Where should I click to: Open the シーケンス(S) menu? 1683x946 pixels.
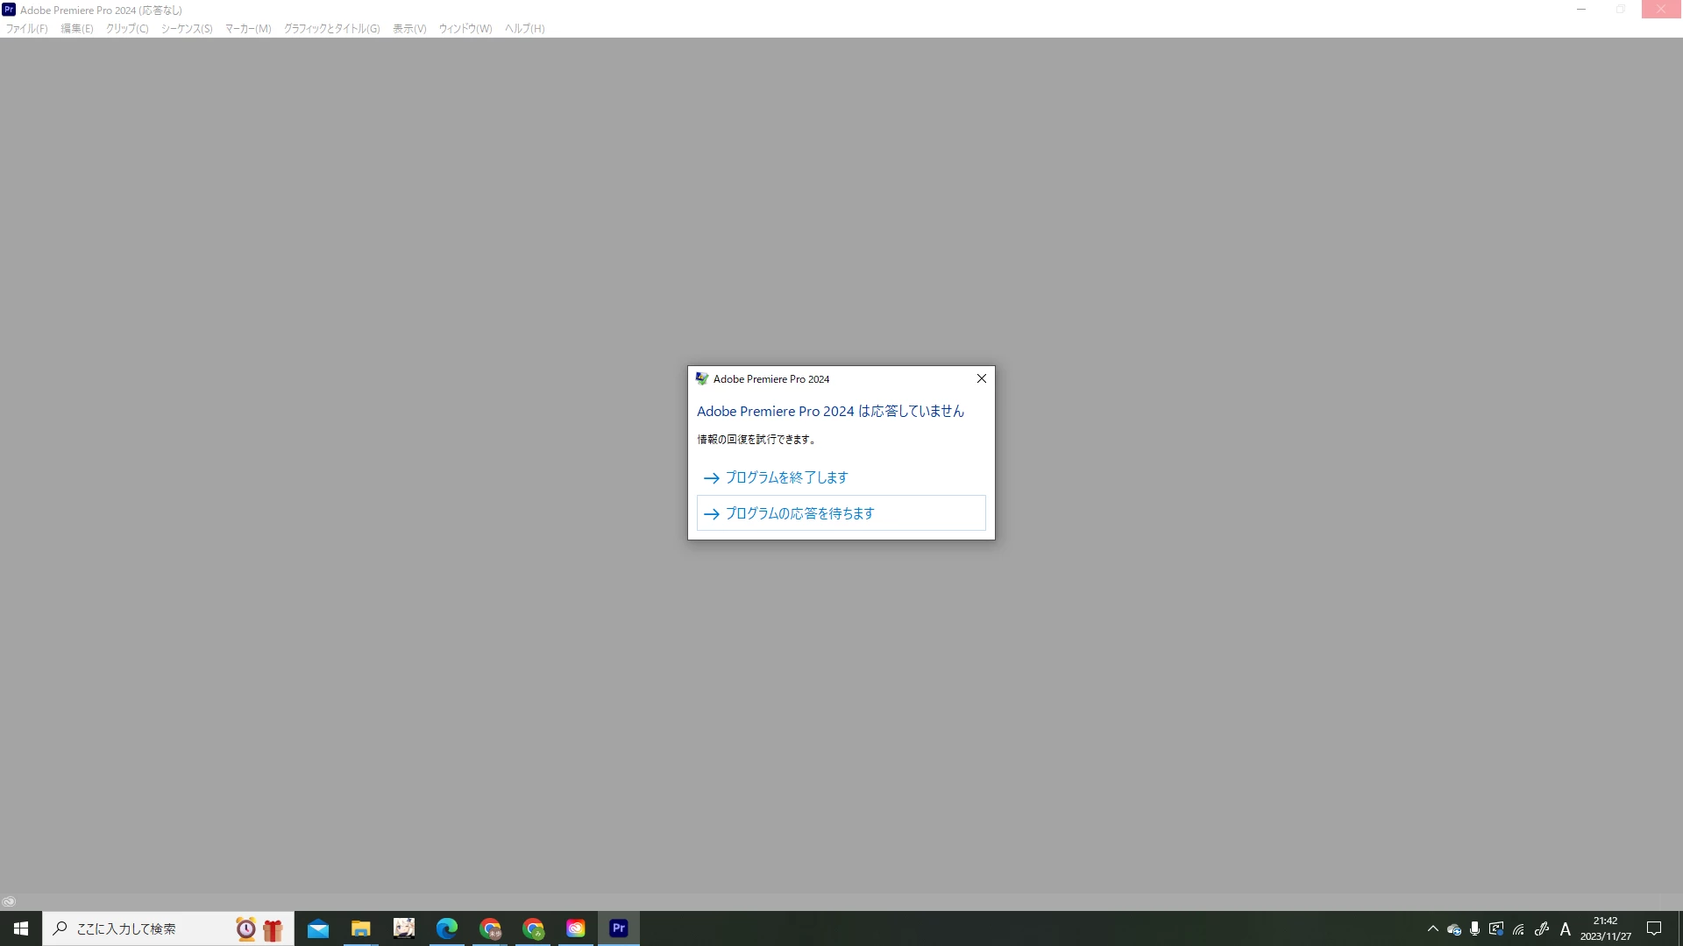click(187, 29)
